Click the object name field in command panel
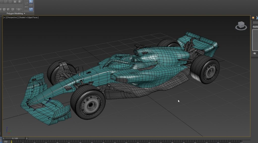 click(x=255, y=22)
